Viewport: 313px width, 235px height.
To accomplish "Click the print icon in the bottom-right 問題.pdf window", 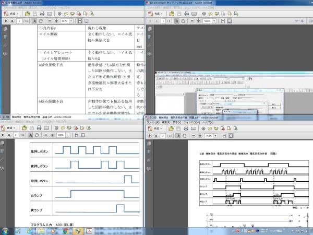I will (x=185, y=127).
